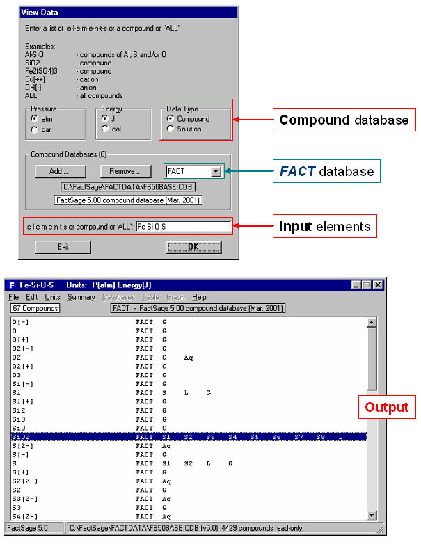Open the FACT database dropdown
Viewport: 421px width, 544px height.
[216, 171]
